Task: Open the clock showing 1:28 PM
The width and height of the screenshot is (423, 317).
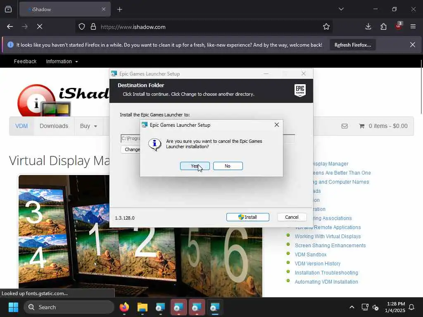Action: coord(395,307)
